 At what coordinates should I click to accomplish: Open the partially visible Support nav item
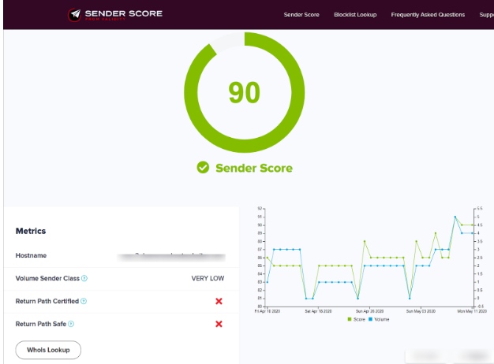[486, 14]
